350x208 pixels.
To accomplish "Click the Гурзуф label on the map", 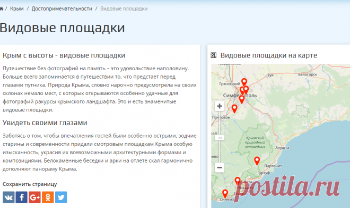I will pyautogui.click(x=264, y=173).
